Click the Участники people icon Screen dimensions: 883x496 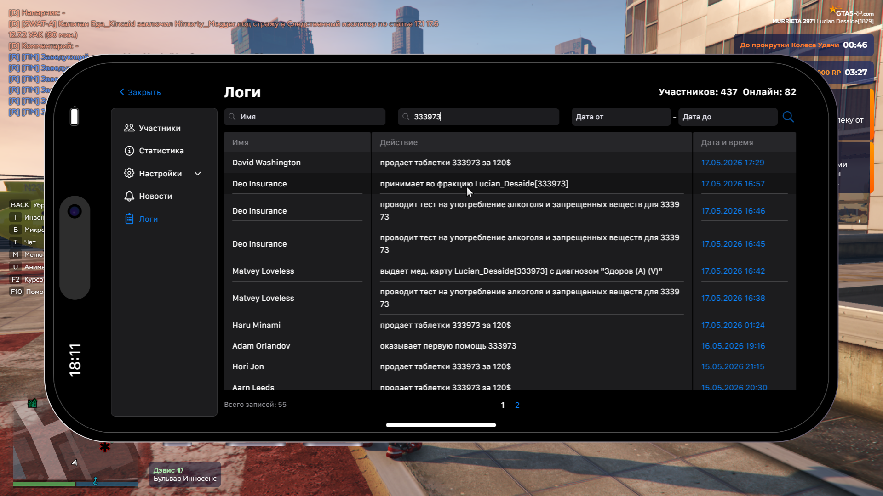(129, 128)
